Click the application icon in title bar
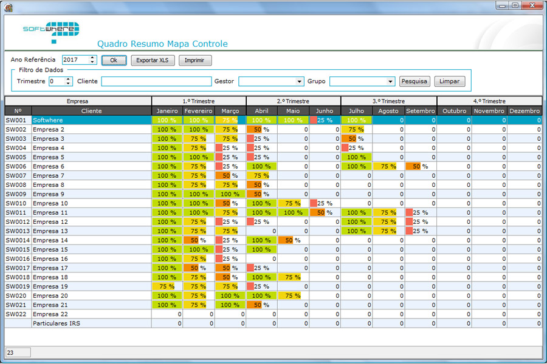547x364 pixels. click(9, 6)
